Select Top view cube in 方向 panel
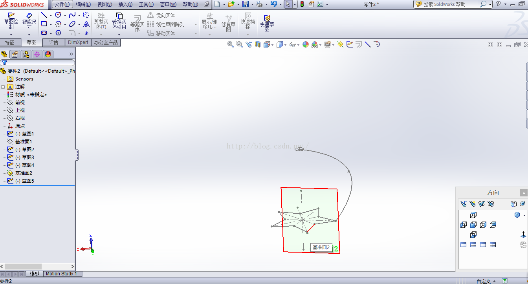528x284 pixels. [473, 215]
